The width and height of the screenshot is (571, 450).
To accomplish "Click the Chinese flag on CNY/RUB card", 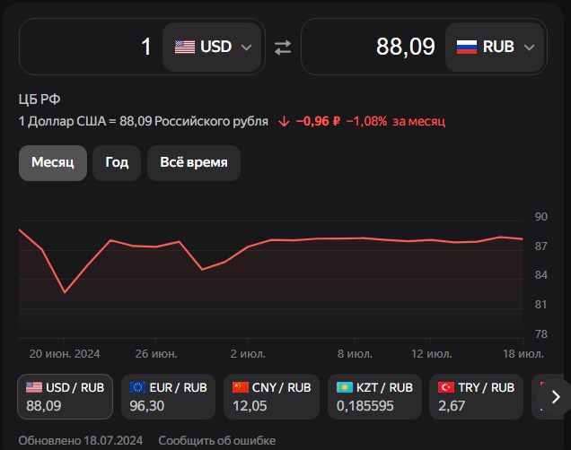I will coord(240,387).
